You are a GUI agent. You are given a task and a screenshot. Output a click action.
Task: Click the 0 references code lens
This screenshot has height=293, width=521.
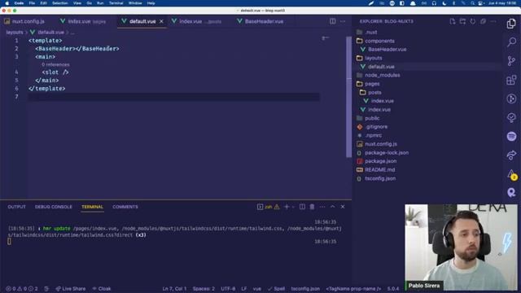tap(55, 64)
